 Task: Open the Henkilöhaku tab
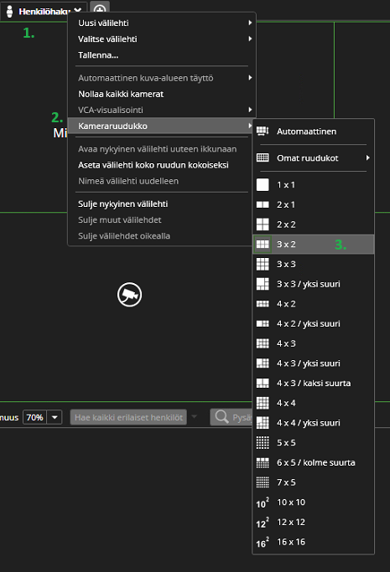(x=44, y=12)
